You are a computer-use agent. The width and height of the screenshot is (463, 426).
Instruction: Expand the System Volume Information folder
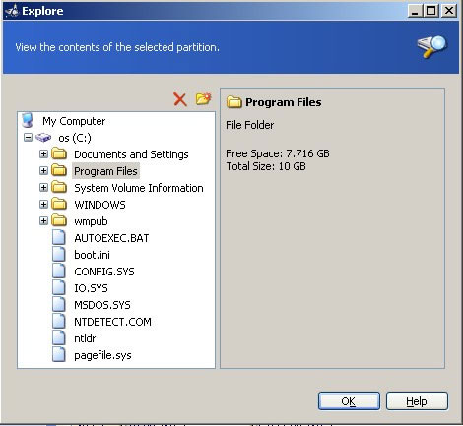pos(43,187)
